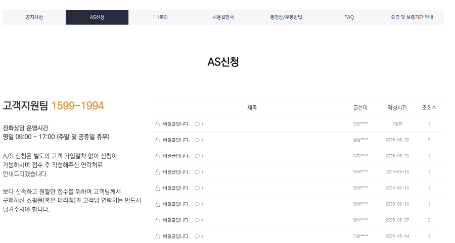Image resolution: width=455 pixels, height=243 pixels.
Task: Click lock icon on the 2025-06-18 post
Action: [x=158, y=172]
